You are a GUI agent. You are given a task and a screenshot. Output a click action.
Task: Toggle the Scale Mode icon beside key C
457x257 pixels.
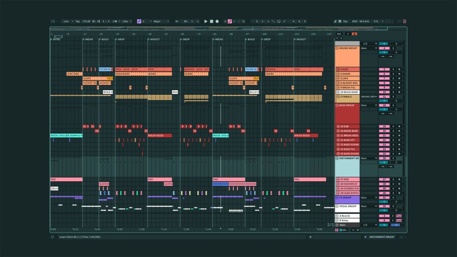139,21
